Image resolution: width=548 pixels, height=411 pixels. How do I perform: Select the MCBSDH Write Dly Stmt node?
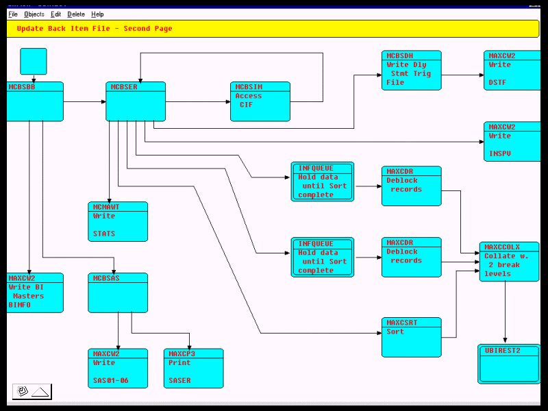[412, 71]
